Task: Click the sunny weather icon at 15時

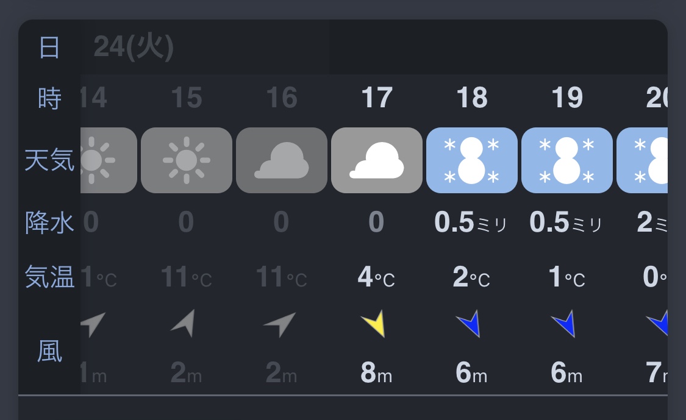Action: click(x=187, y=160)
